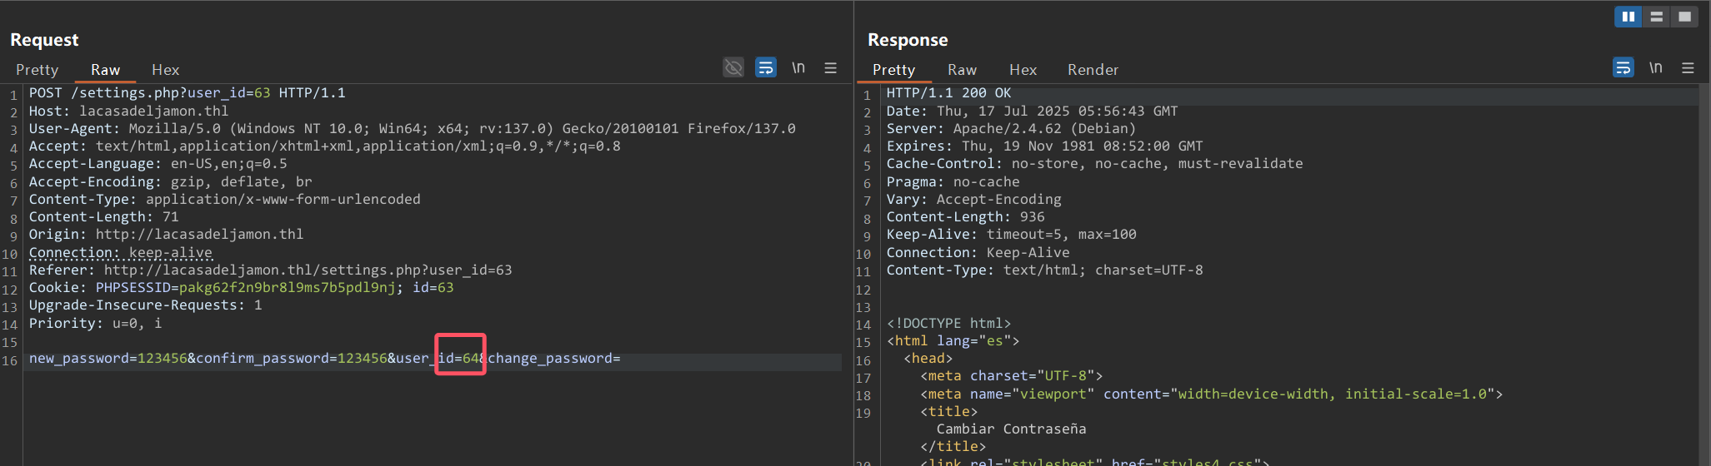Switch Request view to Pretty tab
1711x466 pixels.
point(37,70)
